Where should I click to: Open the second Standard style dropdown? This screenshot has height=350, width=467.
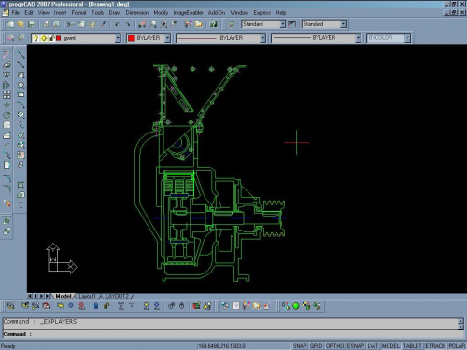pyautogui.click(x=324, y=24)
